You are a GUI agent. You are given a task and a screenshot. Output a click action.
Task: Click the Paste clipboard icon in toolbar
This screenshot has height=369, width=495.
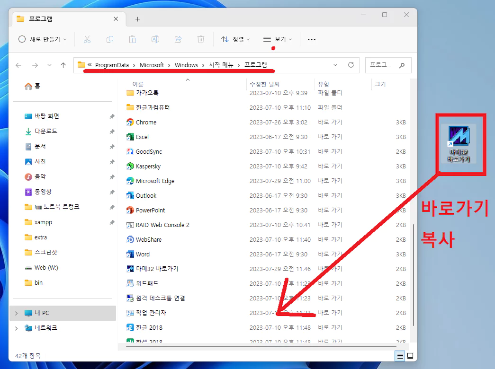(x=133, y=39)
